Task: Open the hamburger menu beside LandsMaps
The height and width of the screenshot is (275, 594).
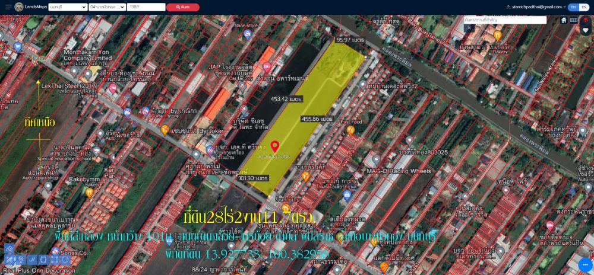Action: tap(8, 7)
